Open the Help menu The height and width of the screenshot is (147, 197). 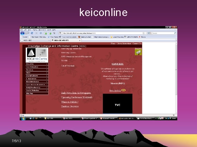(54, 30)
